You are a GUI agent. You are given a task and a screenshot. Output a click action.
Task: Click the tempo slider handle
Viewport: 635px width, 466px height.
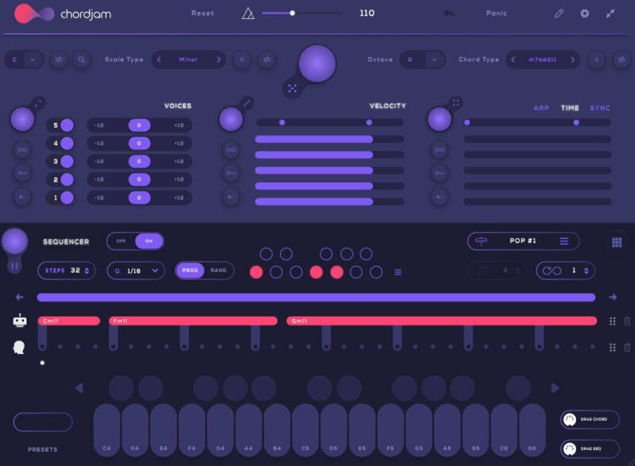click(292, 13)
